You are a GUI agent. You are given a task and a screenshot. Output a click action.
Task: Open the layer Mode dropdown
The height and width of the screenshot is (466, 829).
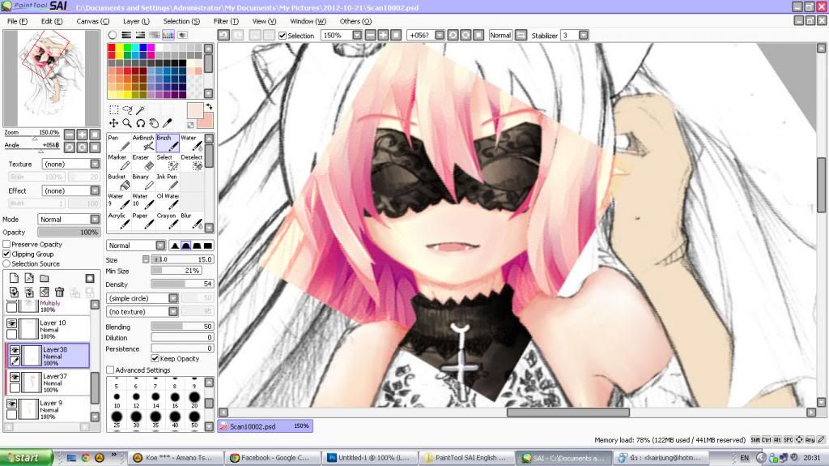[x=95, y=220]
